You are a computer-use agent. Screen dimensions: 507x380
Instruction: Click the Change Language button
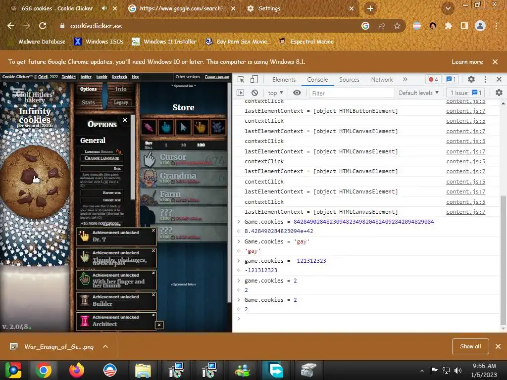tap(101, 158)
